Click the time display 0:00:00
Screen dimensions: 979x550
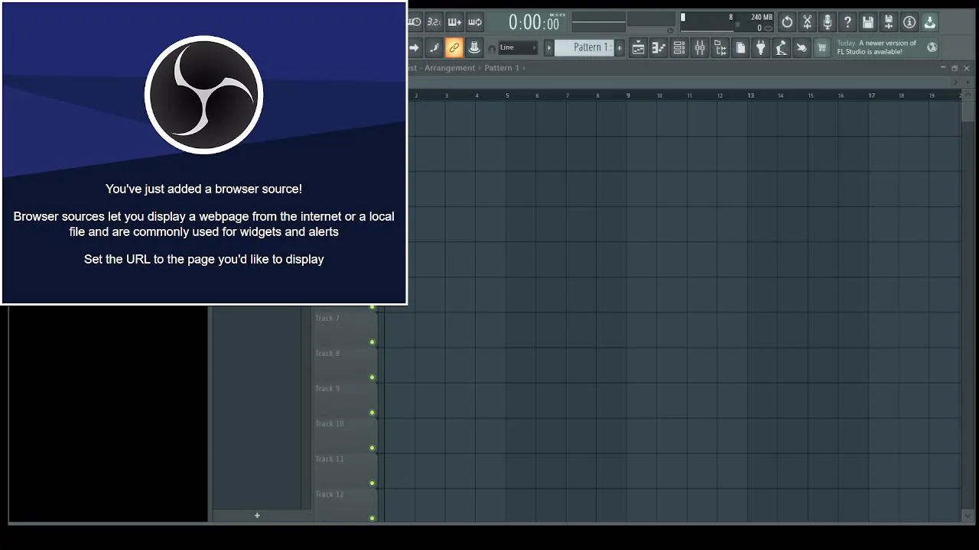click(534, 22)
